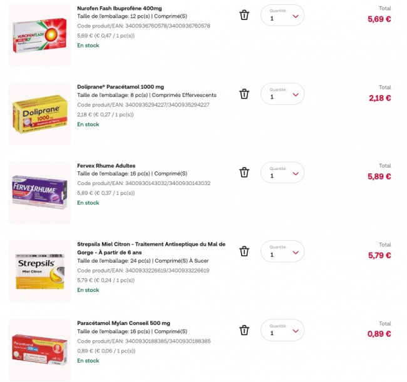407x382 pixels.
Task: Open Strepsils Miel Citron quantity dropdown
Action: 282,252
